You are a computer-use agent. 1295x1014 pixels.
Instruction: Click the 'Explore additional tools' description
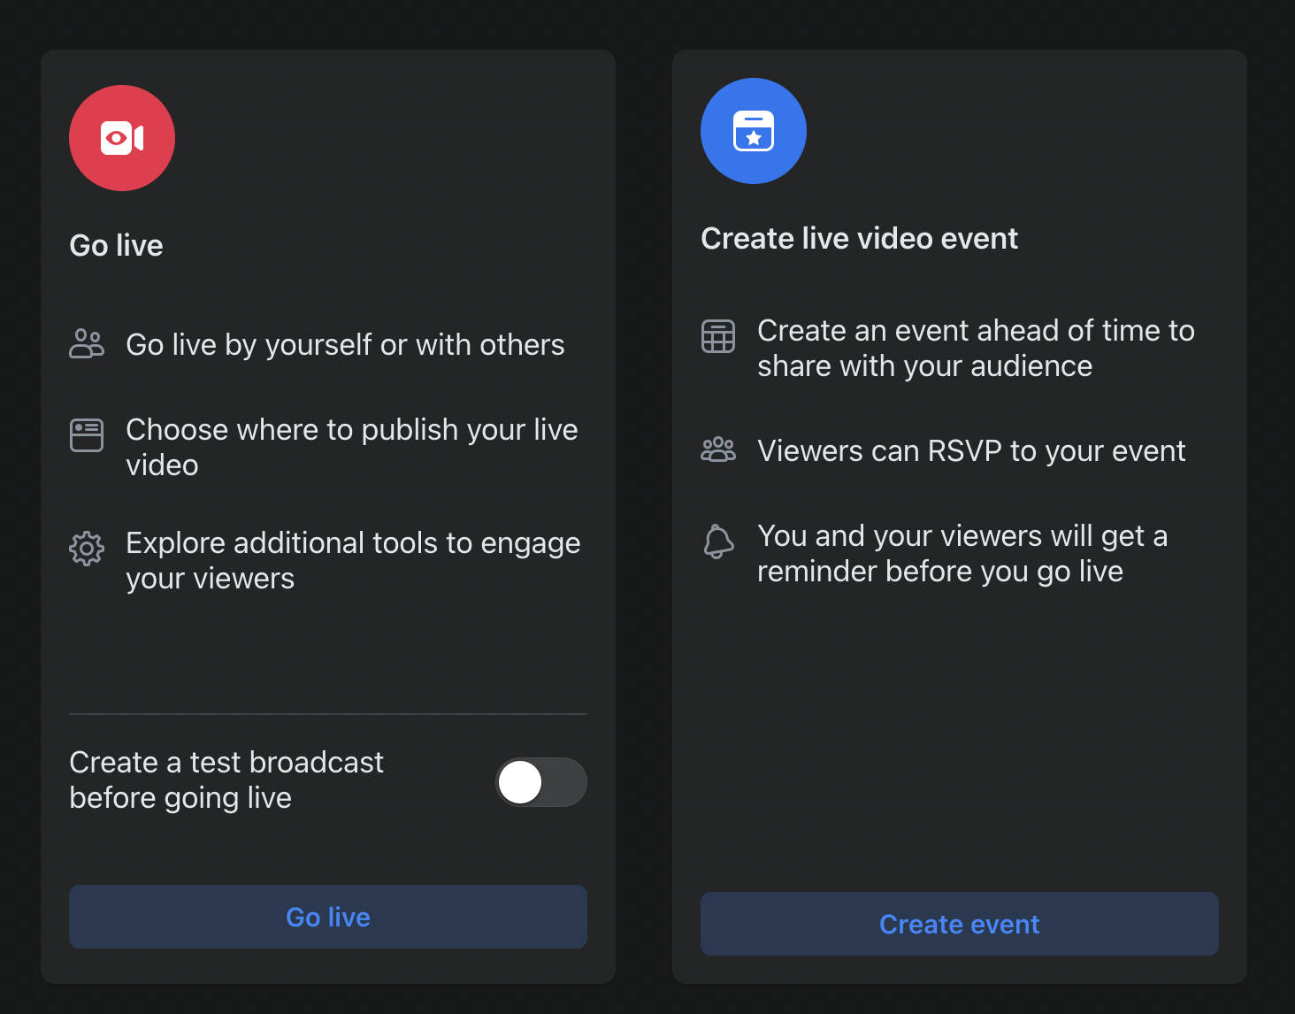point(353,560)
